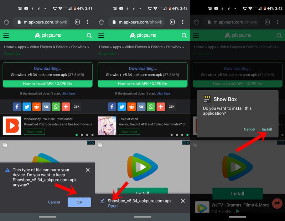This screenshot has height=221, width=285.
Task: Tap 'Video Players & Editors' breadcrumb in first screen
Action: [x=48, y=47]
